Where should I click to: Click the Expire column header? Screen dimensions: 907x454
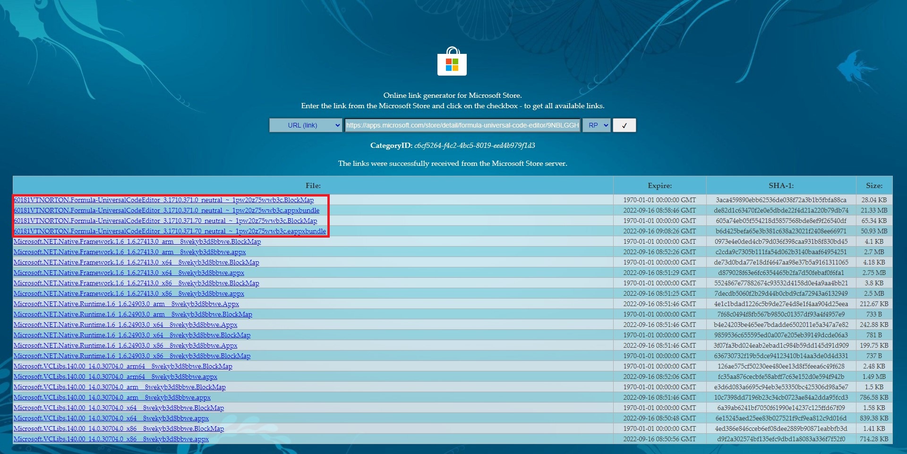(659, 186)
